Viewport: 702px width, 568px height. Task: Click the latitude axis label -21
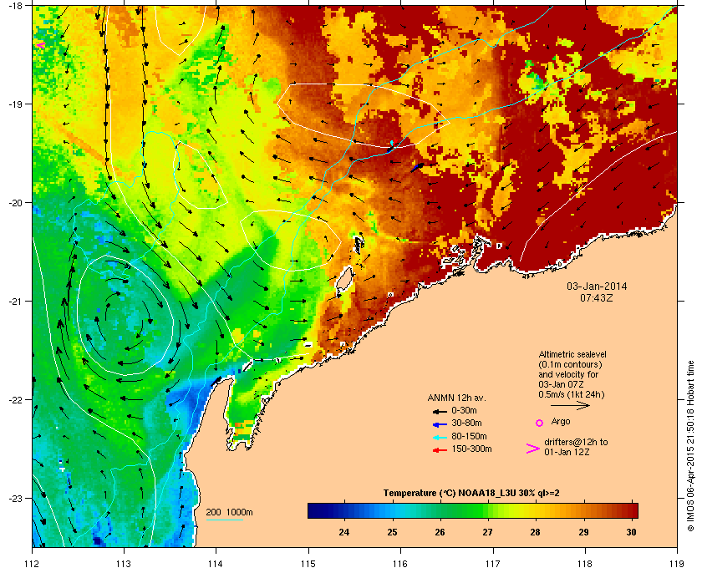click(16, 302)
